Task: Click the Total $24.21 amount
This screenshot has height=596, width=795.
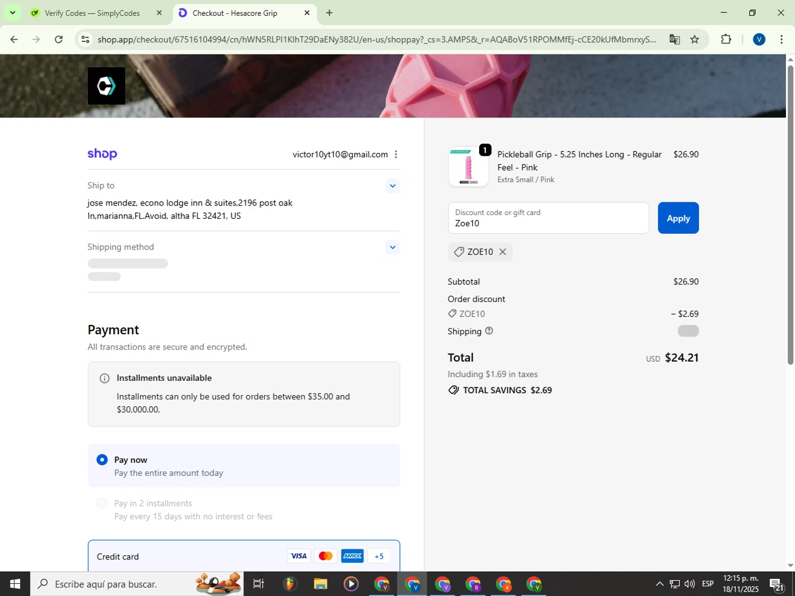Action: (682, 358)
